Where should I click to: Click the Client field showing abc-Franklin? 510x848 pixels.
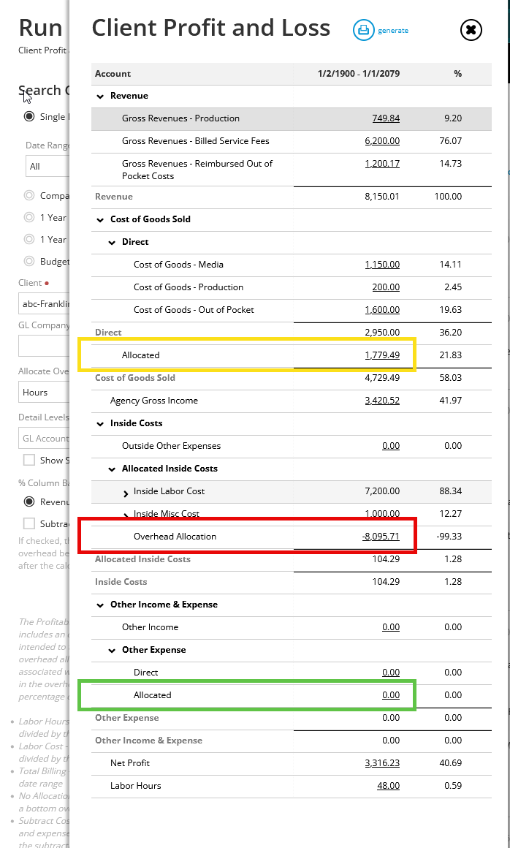45,304
